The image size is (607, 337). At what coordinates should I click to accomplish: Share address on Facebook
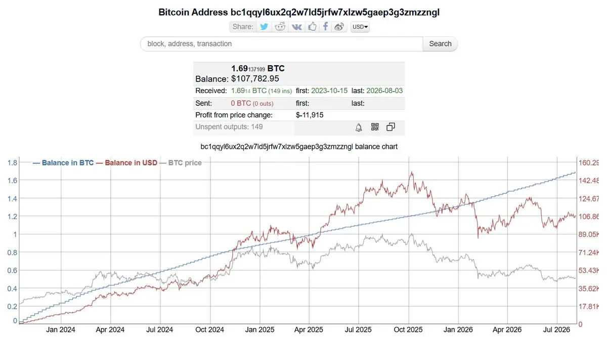pyautogui.click(x=325, y=27)
